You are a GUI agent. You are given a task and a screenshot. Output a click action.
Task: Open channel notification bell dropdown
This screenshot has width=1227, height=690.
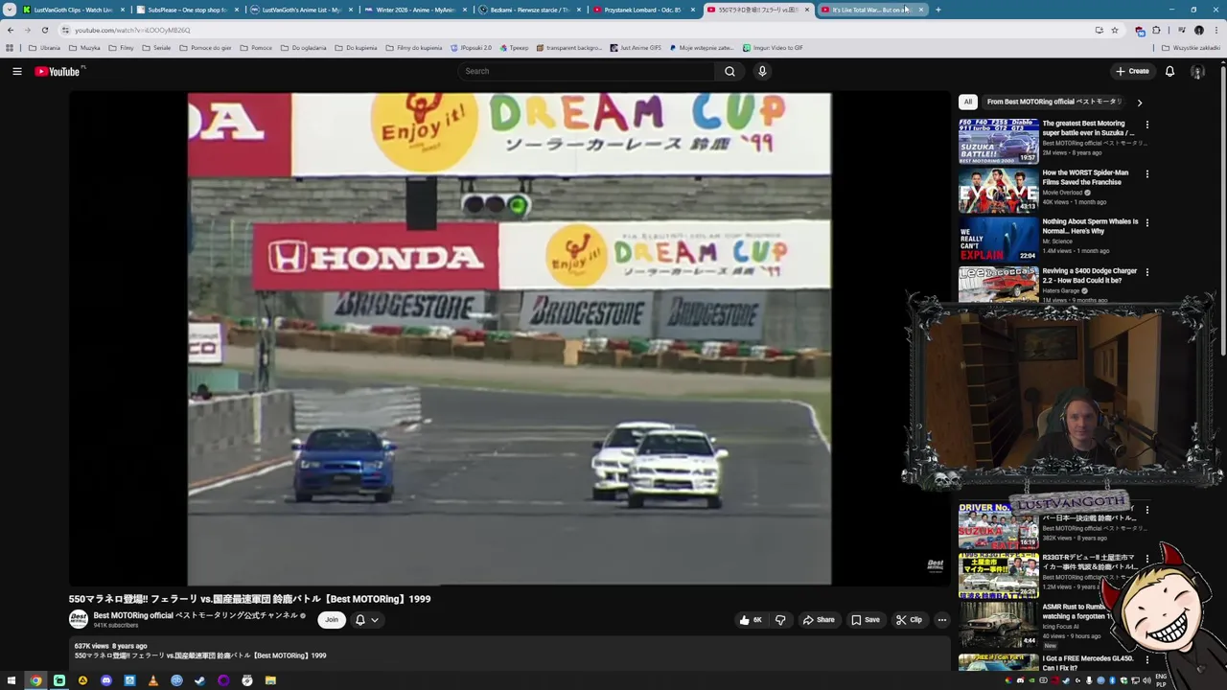pyautogui.click(x=366, y=620)
